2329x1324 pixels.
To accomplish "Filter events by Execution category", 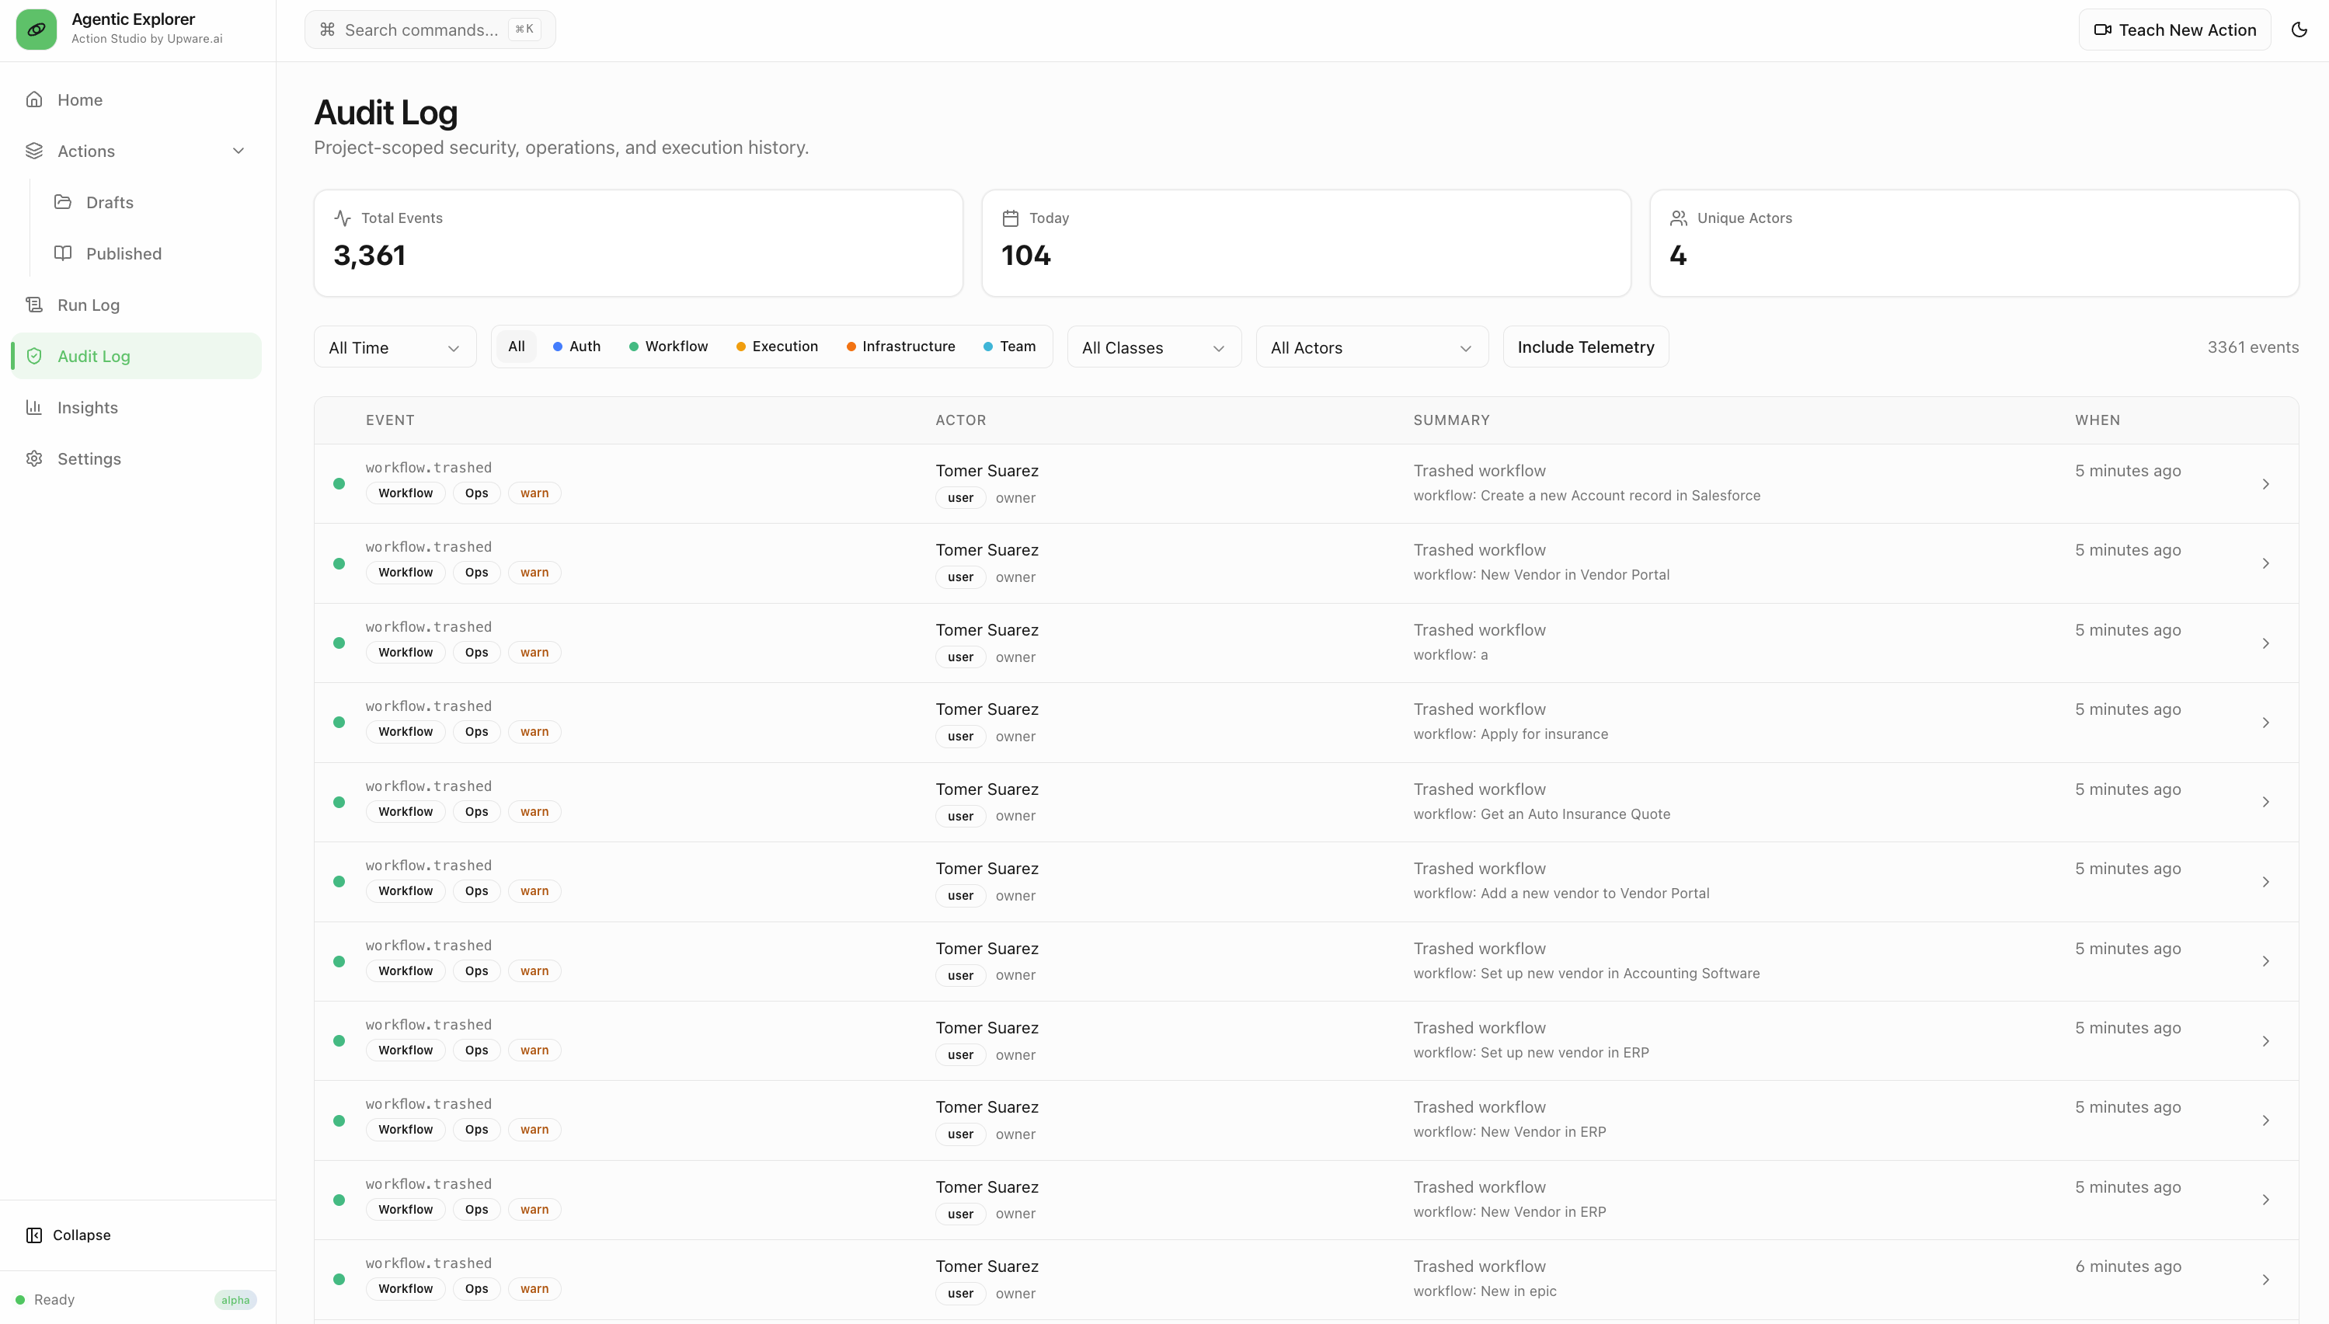I will pyautogui.click(x=778, y=347).
